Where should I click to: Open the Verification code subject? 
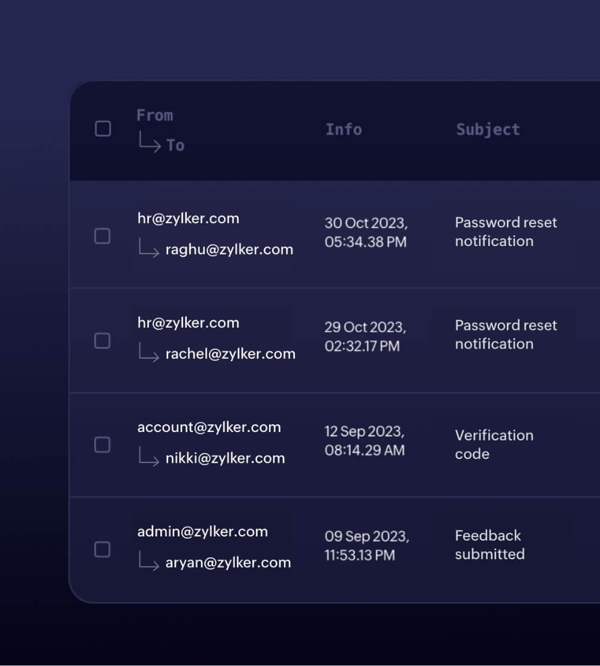(494, 445)
